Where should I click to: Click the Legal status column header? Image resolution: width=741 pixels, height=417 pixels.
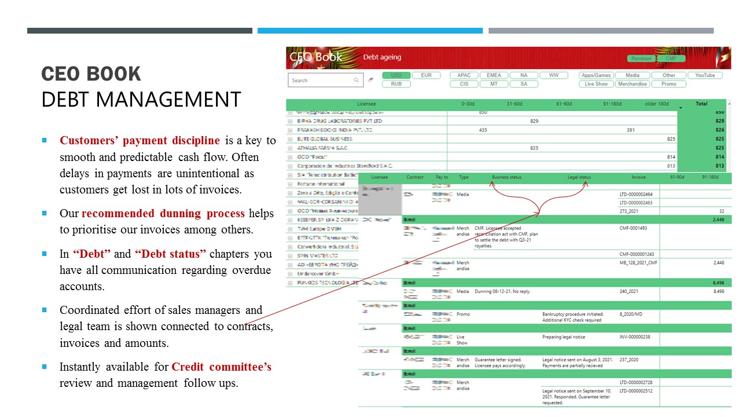tap(579, 177)
